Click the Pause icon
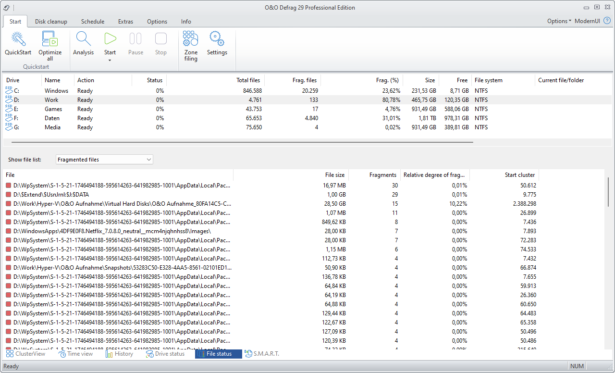Screen dimensions: 615x373 (x=135, y=39)
